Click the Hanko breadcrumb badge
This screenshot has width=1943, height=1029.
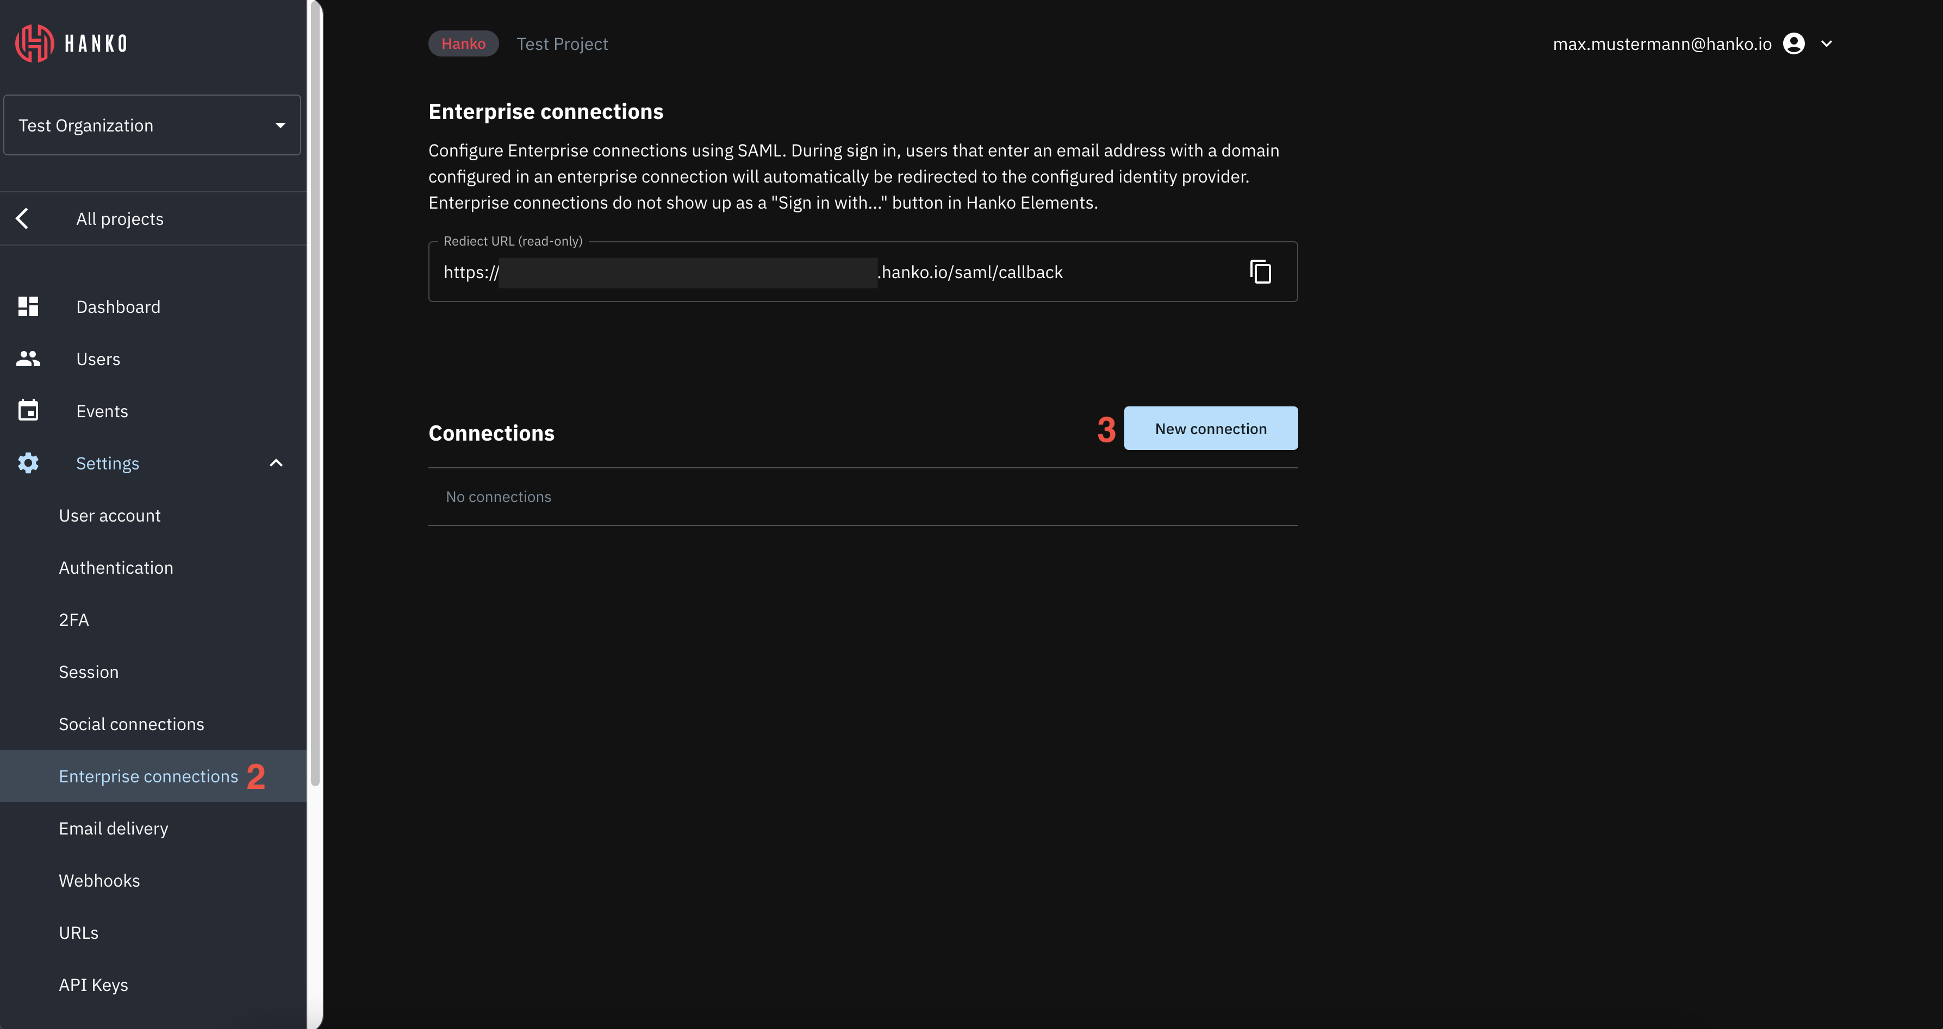(463, 43)
